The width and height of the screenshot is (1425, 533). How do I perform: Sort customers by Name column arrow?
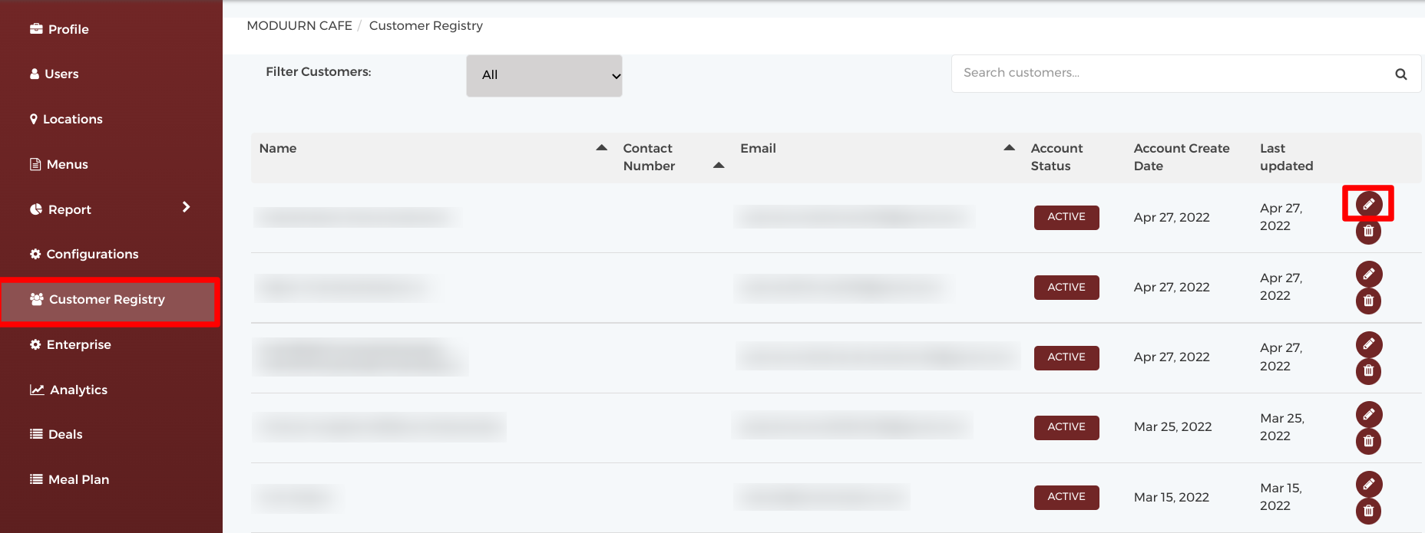[x=602, y=147]
